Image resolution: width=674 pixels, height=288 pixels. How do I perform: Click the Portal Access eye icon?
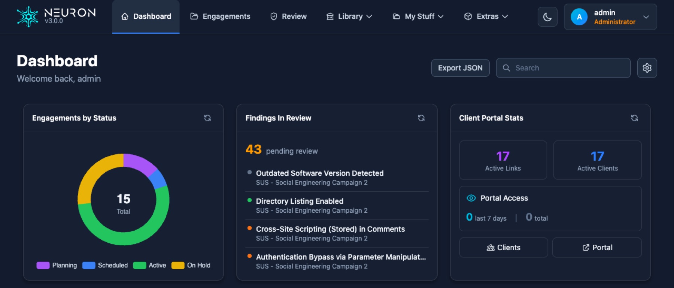(x=471, y=198)
